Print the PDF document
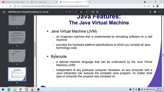Image resolution: width=164 pixels, height=92 pixels. [155, 12]
